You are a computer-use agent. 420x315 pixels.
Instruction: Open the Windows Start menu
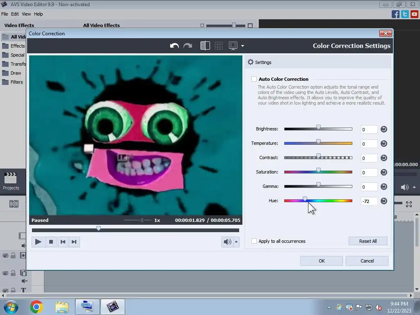10,307
